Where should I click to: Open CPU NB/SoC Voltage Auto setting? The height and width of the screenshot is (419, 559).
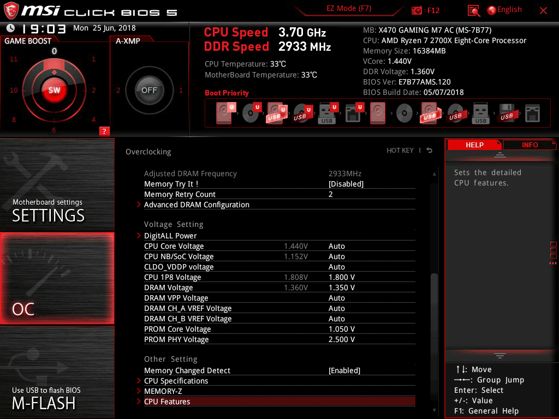(336, 256)
